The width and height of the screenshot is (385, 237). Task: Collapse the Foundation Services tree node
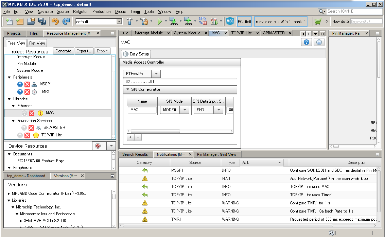click(14, 121)
